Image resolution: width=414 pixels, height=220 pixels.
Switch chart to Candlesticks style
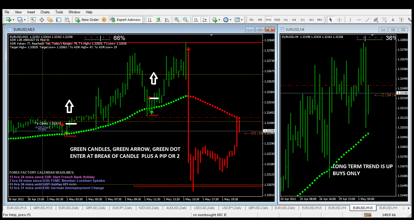pyautogui.click(x=158, y=20)
